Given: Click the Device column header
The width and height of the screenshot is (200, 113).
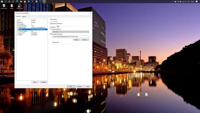Looking at the screenshot, I should 19,20.
